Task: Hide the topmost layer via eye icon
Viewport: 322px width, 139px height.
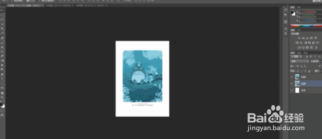Action: click(292, 77)
